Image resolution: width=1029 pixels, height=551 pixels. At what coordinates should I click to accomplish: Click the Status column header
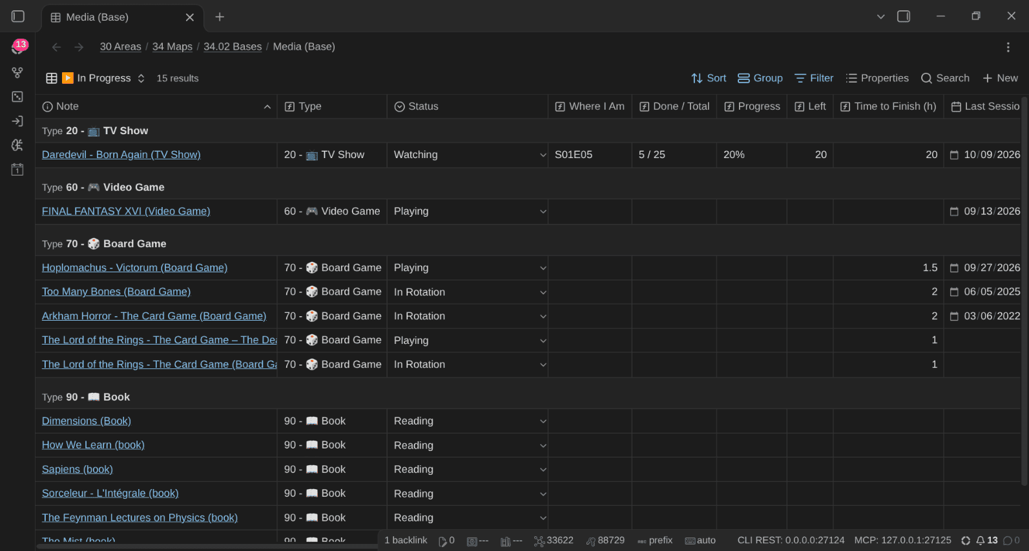(468, 106)
